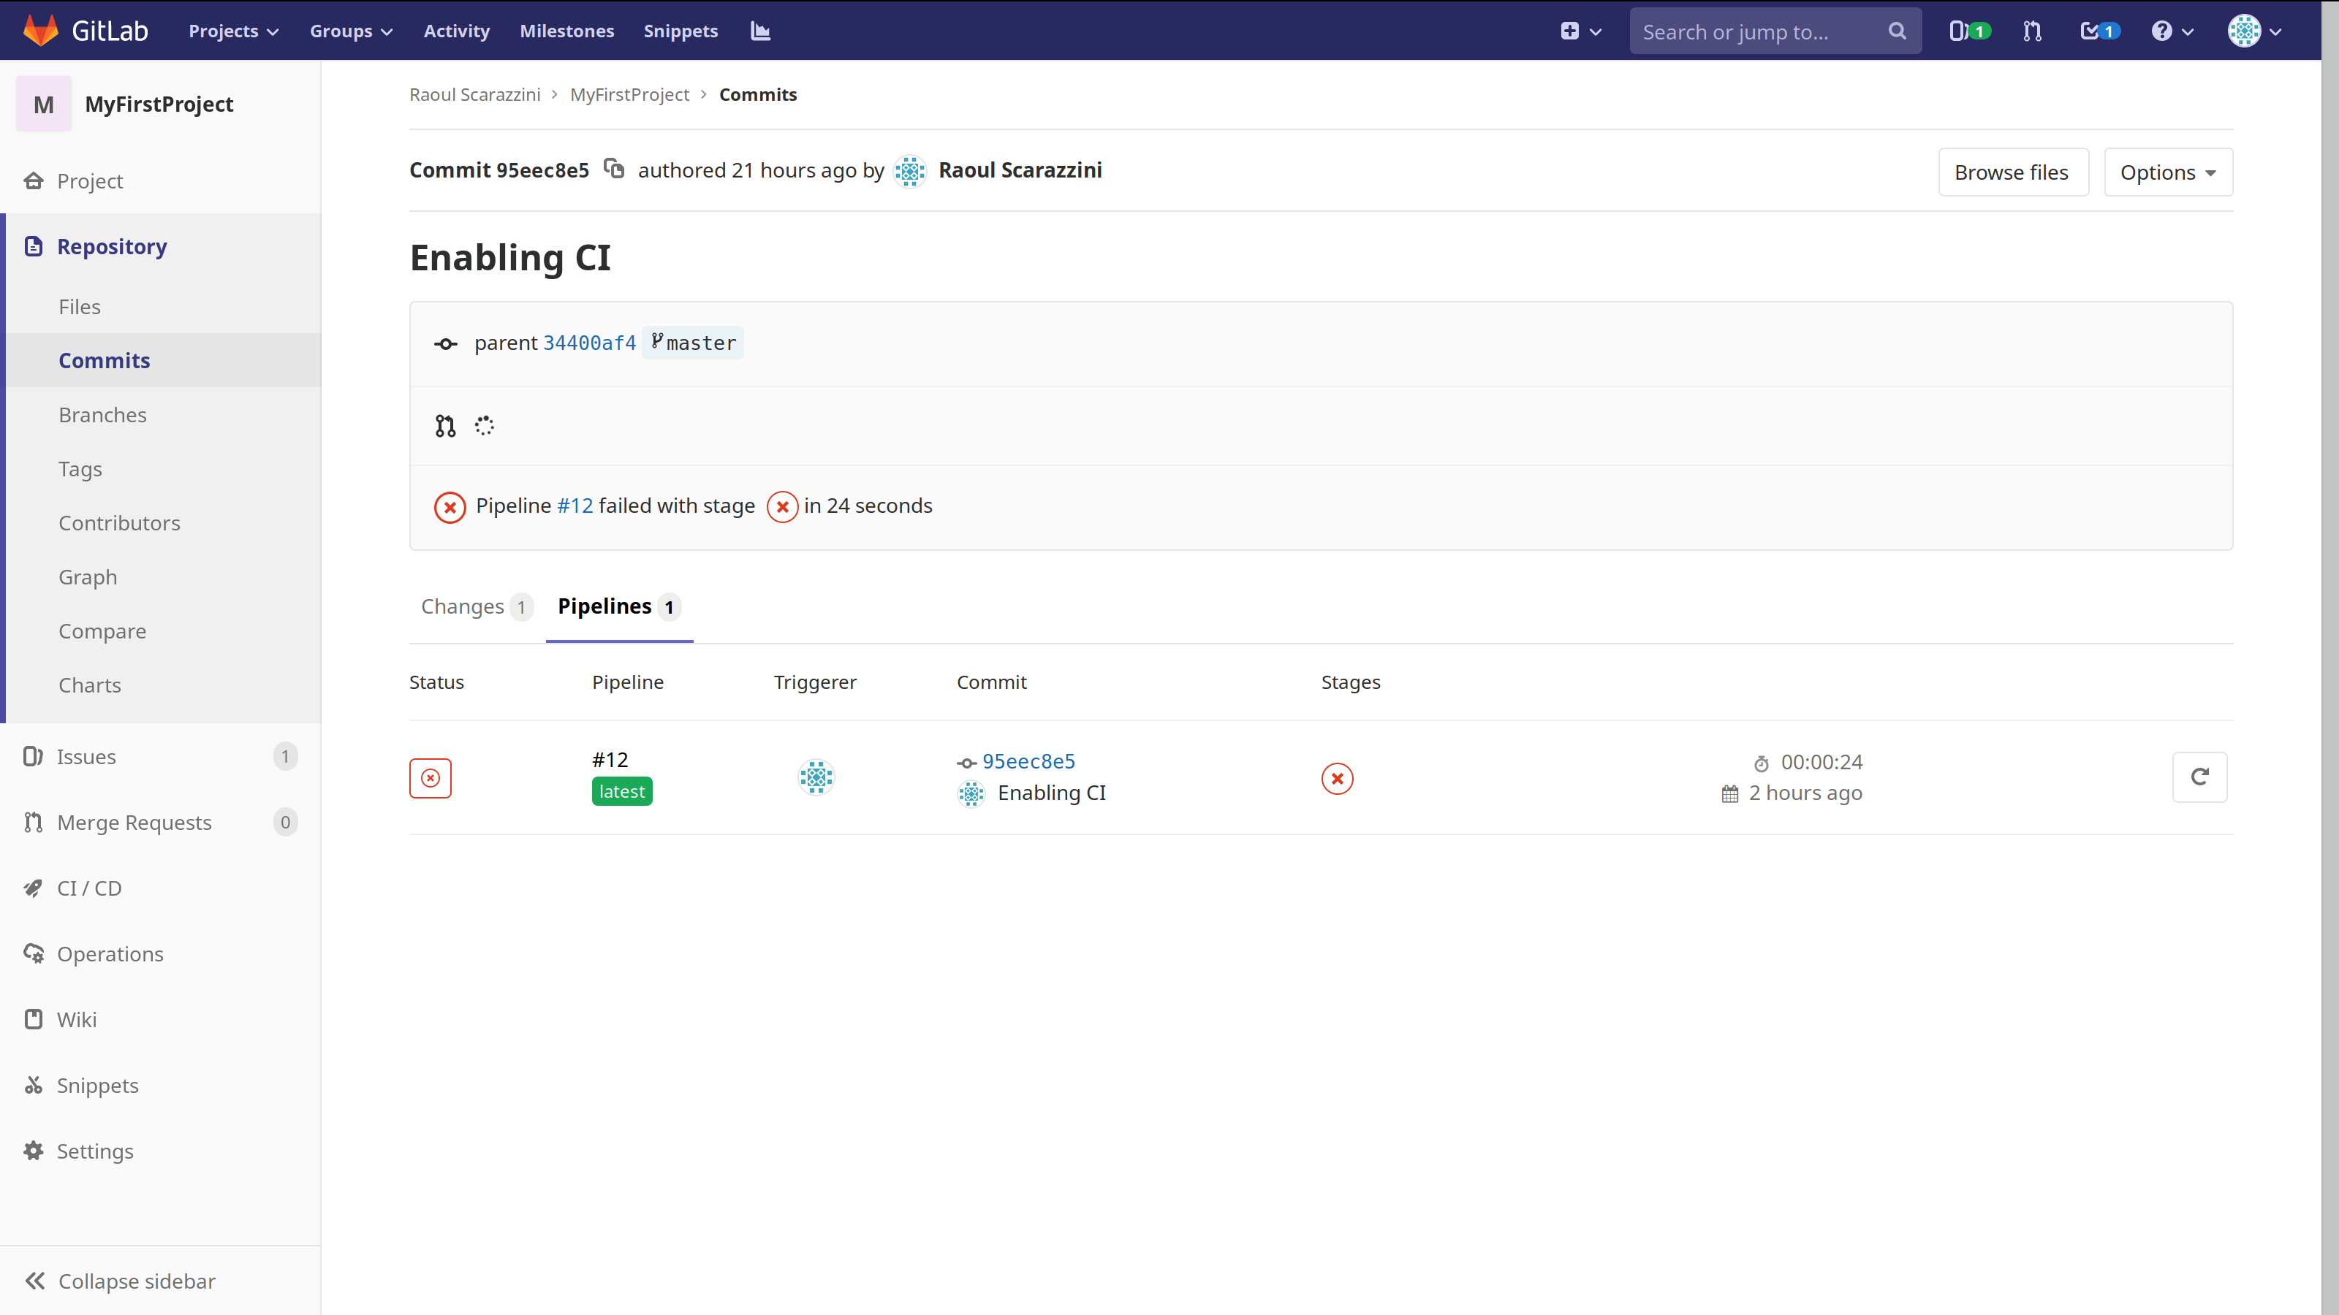Open the analytics chart icon in navbar
2339x1315 pixels.
tap(760, 30)
